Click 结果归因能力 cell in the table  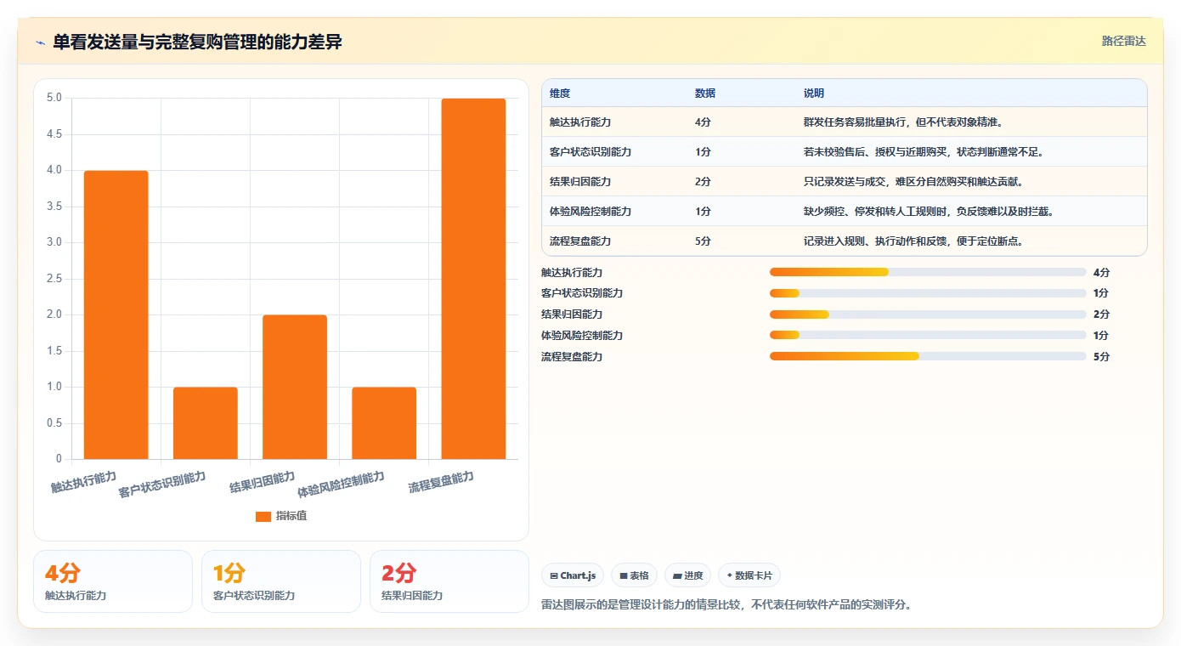580,182
